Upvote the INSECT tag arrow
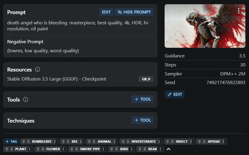 point(168,141)
